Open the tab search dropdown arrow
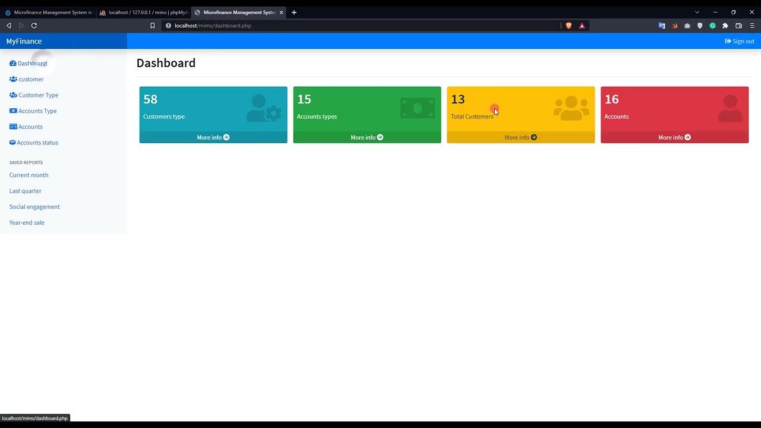The width and height of the screenshot is (761, 428). click(697, 12)
